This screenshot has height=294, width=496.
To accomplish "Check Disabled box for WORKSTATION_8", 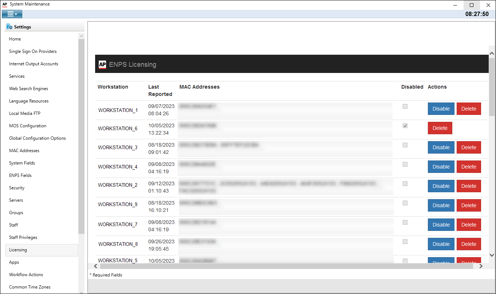I will point(405,242).
